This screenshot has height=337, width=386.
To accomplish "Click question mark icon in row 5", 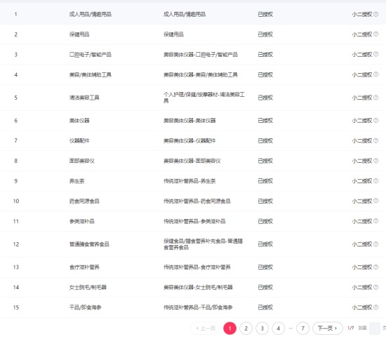I will click(376, 98).
